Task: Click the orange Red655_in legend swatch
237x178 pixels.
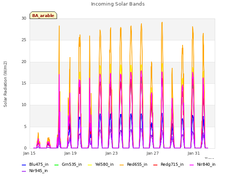Action: tap(122, 165)
